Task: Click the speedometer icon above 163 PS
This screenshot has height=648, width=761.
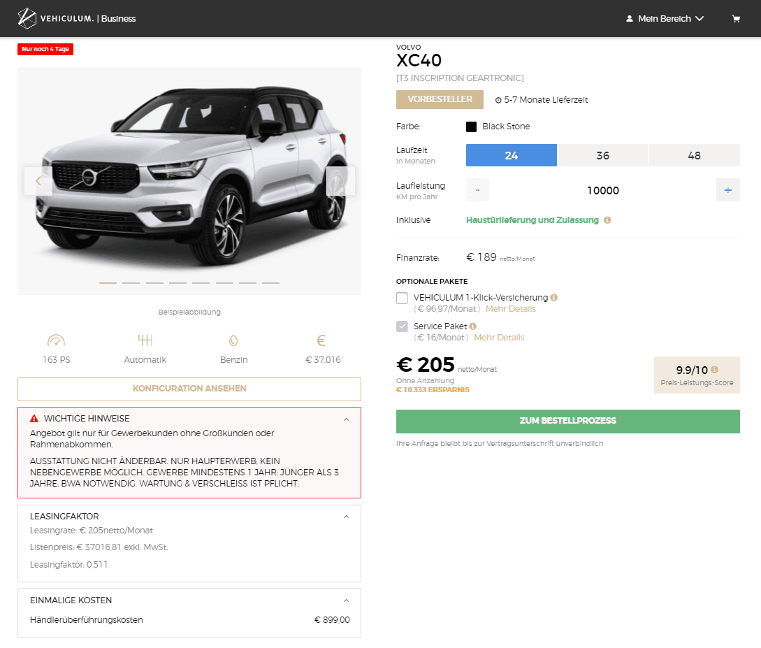Action: 57,340
